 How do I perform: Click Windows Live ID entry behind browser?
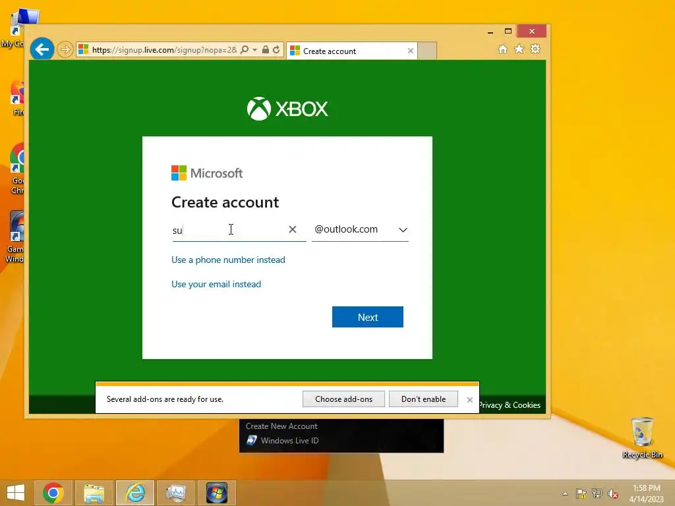coord(282,441)
